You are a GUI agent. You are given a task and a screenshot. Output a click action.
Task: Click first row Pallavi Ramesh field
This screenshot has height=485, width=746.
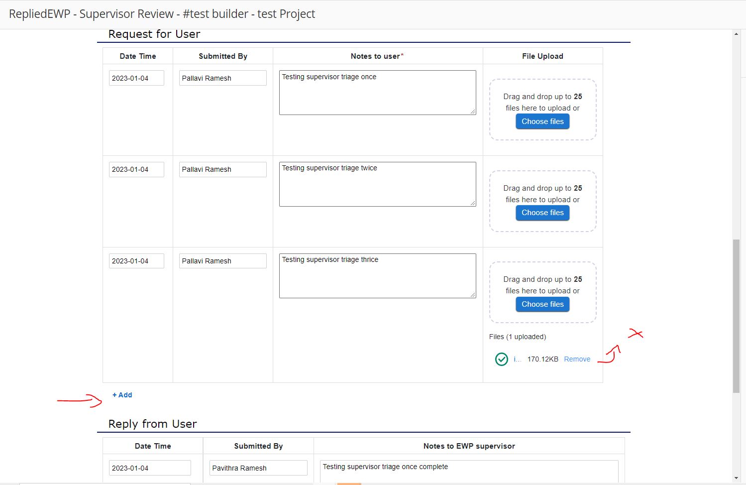(222, 78)
